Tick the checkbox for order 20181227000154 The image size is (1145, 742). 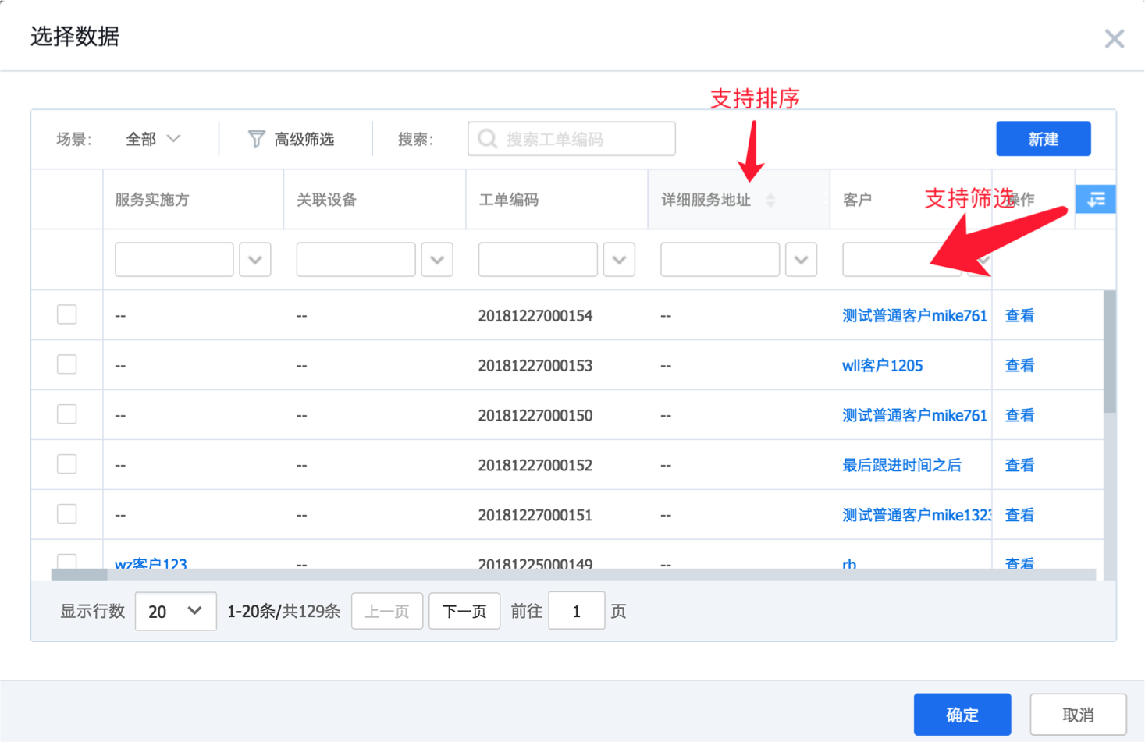coord(67,314)
